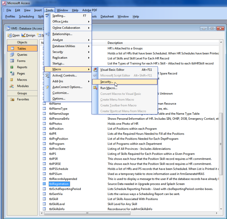Image resolution: width=227 pixels, height=219 pixels.
Task: Choose Startup... in Tools menu
Action: [68, 63]
